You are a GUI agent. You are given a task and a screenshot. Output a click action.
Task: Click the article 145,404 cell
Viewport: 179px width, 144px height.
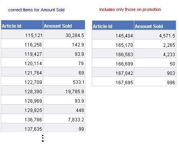(x=113, y=35)
